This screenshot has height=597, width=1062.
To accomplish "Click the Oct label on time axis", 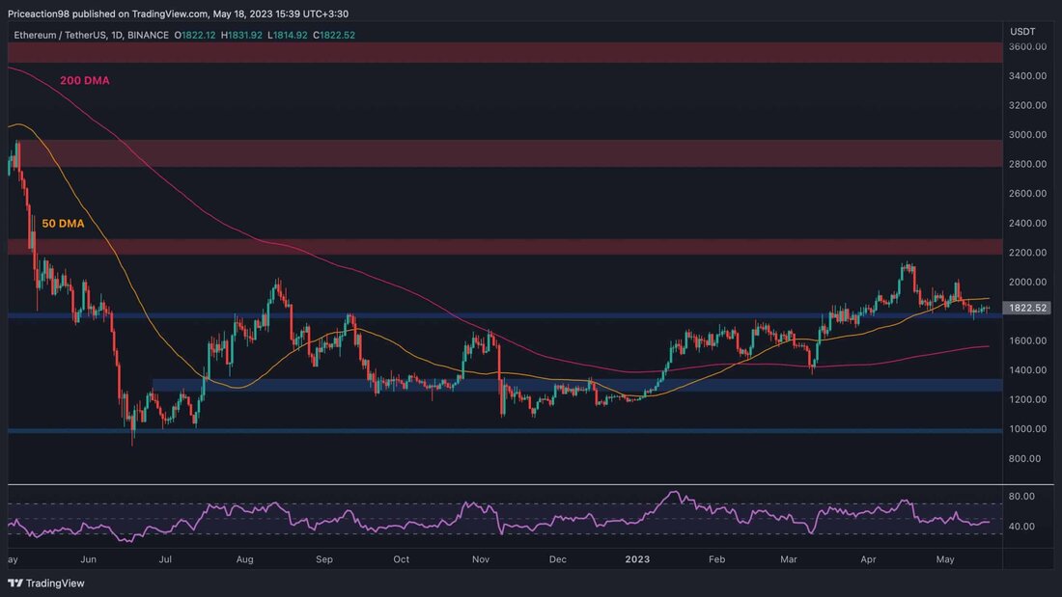I will pyautogui.click(x=401, y=559).
